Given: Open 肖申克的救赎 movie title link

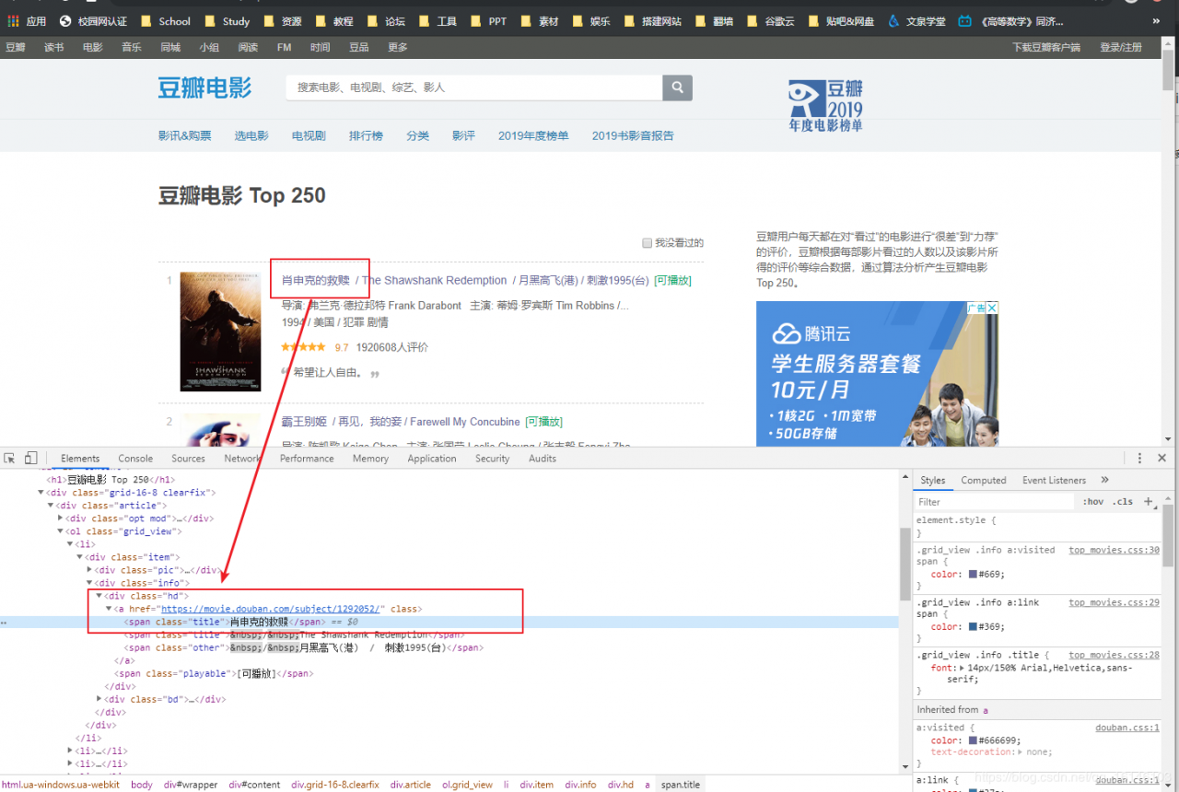Looking at the screenshot, I should click(x=316, y=280).
